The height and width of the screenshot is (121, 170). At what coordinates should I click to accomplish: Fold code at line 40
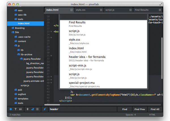(51, 83)
